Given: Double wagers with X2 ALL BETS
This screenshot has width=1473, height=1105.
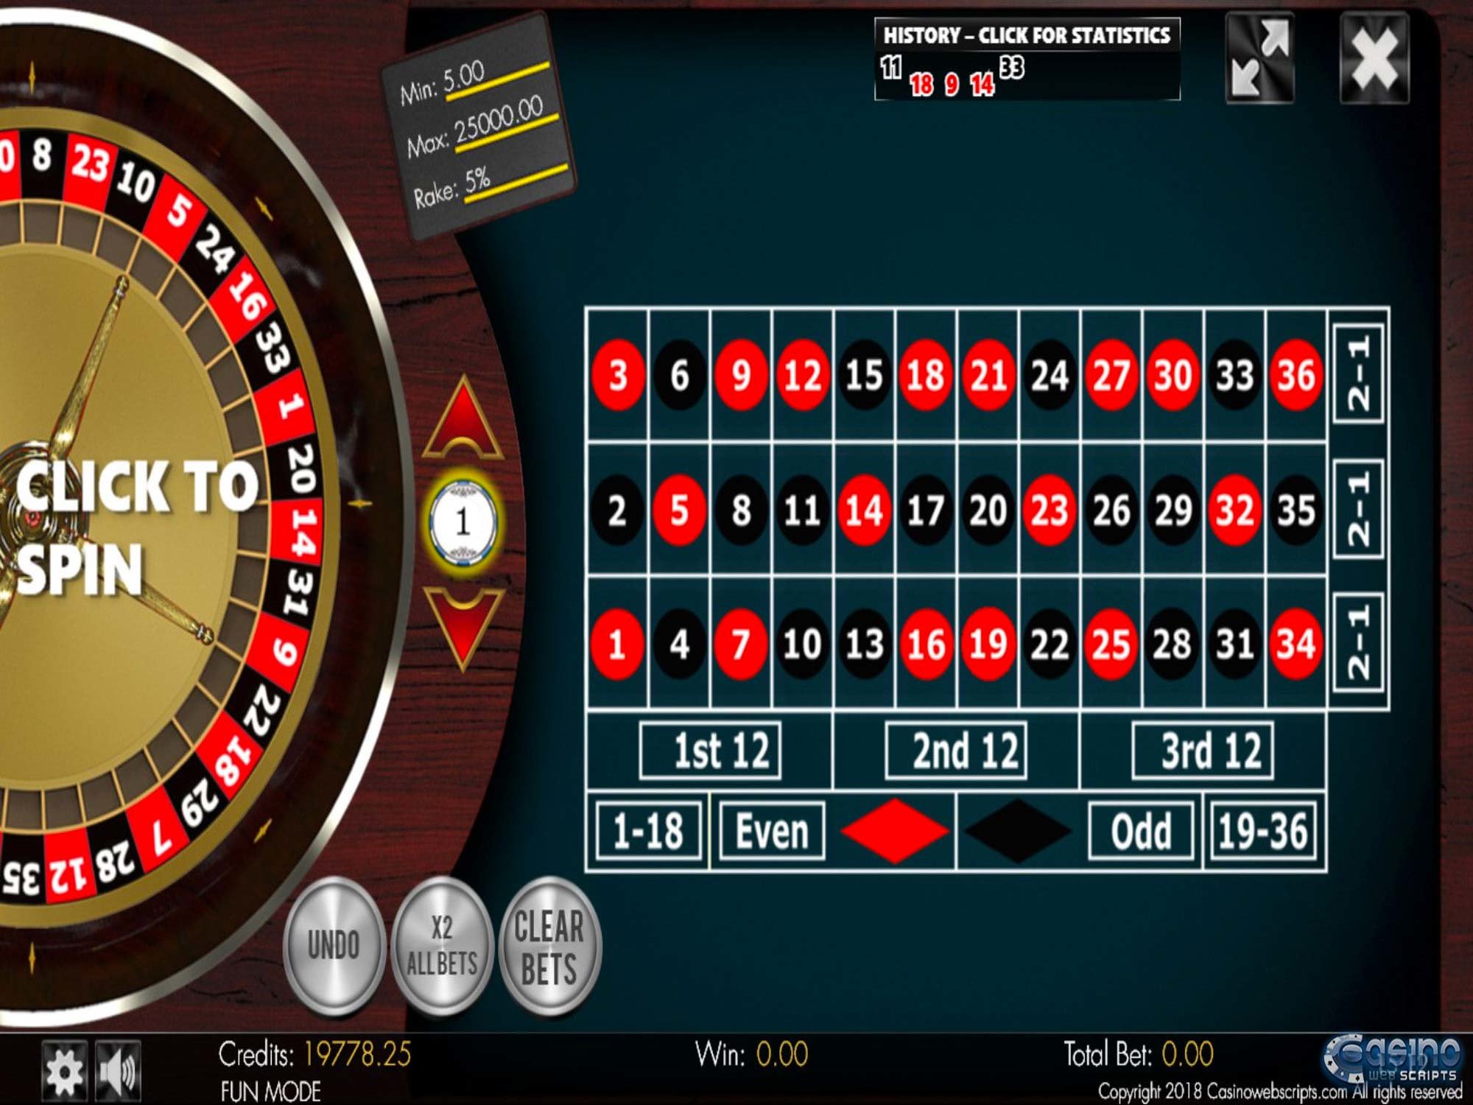Looking at the screenshot, I should coord(442,945).
